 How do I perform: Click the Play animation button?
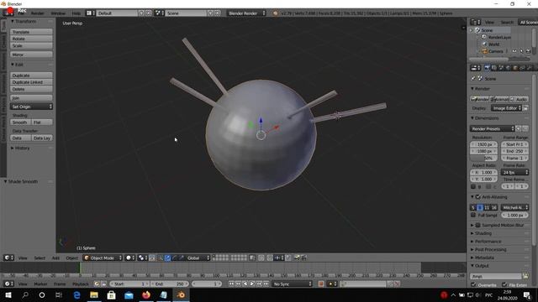pos(252,284)
